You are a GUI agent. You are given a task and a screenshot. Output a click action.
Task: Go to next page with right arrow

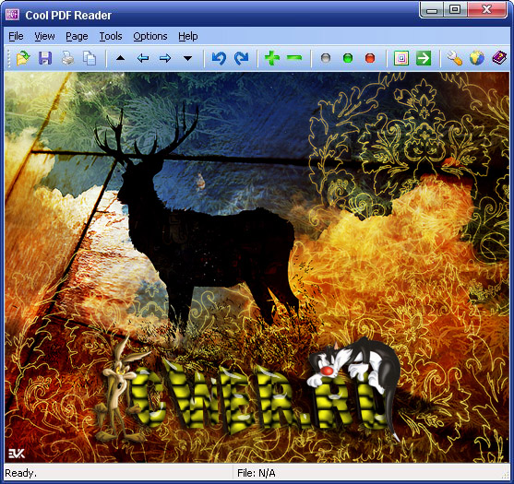(165, 58)
